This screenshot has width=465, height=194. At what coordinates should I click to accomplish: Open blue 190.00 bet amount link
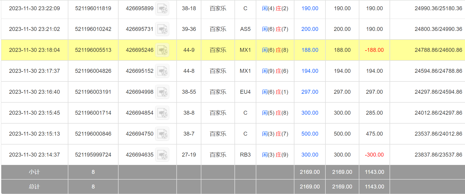click(x=310, y=8)
